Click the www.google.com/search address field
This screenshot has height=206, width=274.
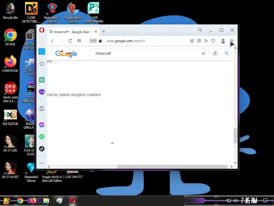click(x=126, y=41)
